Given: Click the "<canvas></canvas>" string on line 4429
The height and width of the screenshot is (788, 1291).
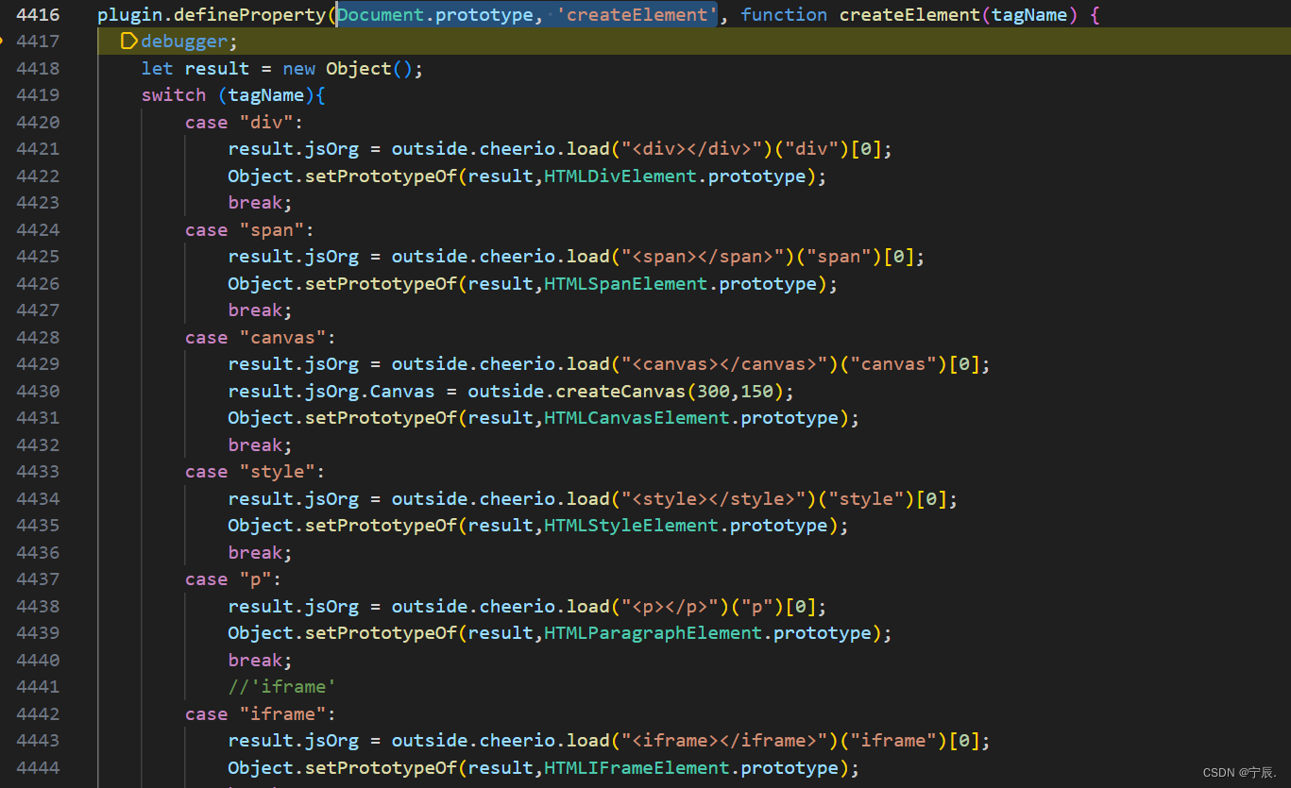Looking at the screenshot, I should tap(724, 364).
